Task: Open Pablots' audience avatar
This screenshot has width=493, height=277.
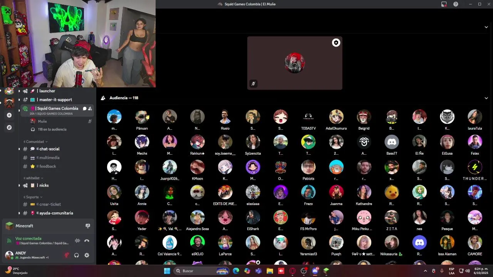Action: [308, 167]
